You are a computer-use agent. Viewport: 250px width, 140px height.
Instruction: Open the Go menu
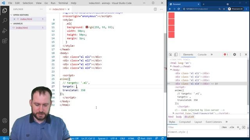pos(46,3)
